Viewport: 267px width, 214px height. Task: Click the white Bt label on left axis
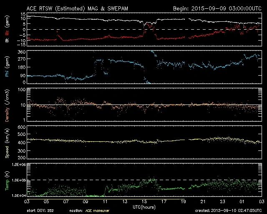point(6,41)
